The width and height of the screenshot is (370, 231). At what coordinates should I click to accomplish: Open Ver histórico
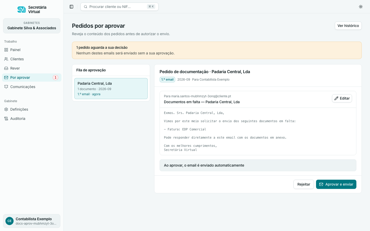point(348,26)
